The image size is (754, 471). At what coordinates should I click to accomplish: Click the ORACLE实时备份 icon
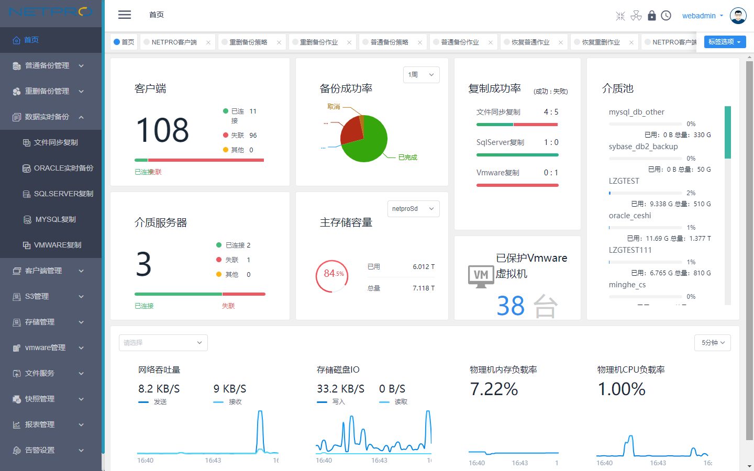click(x=27, y=168)
